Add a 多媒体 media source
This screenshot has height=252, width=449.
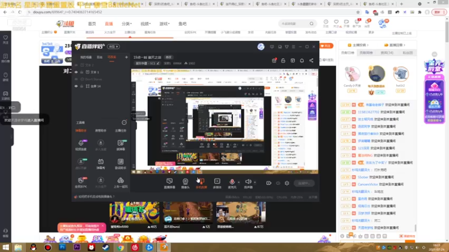pos(217,183)
